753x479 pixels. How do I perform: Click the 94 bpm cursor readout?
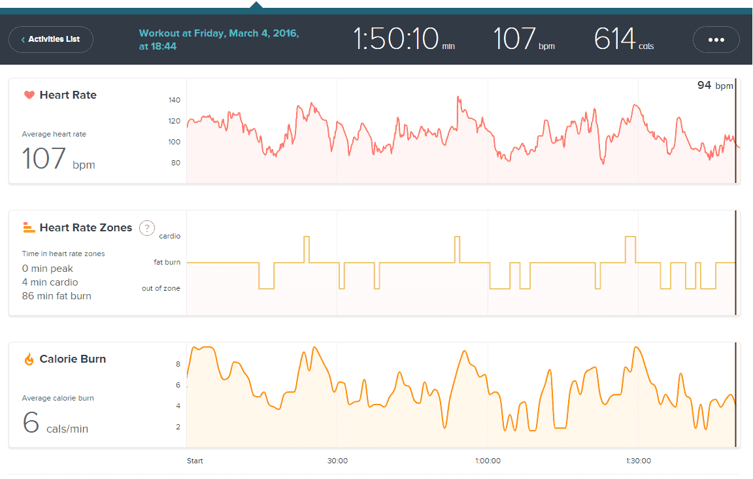coord(715,86)
